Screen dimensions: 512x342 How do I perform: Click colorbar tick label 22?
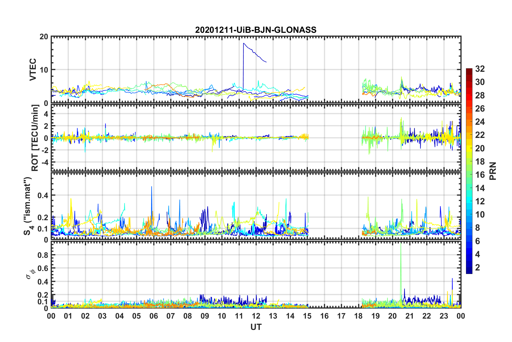pyautogui.click(x=480, y=135)
